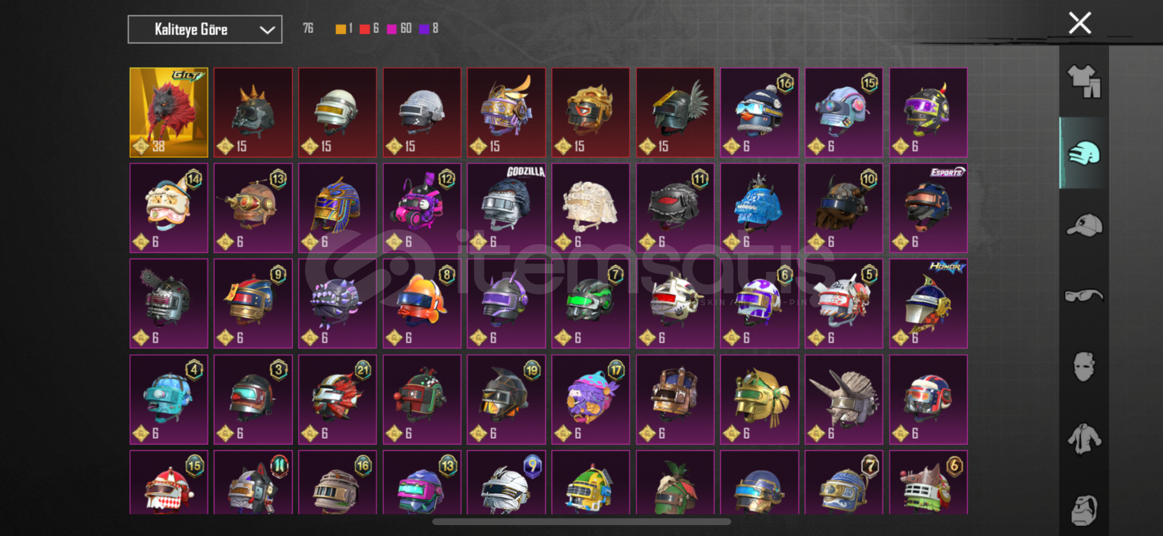Viewport: 1163px width, 536px height.
Task: Filter by the red quality swatch
Action: (x=365, y=29)
